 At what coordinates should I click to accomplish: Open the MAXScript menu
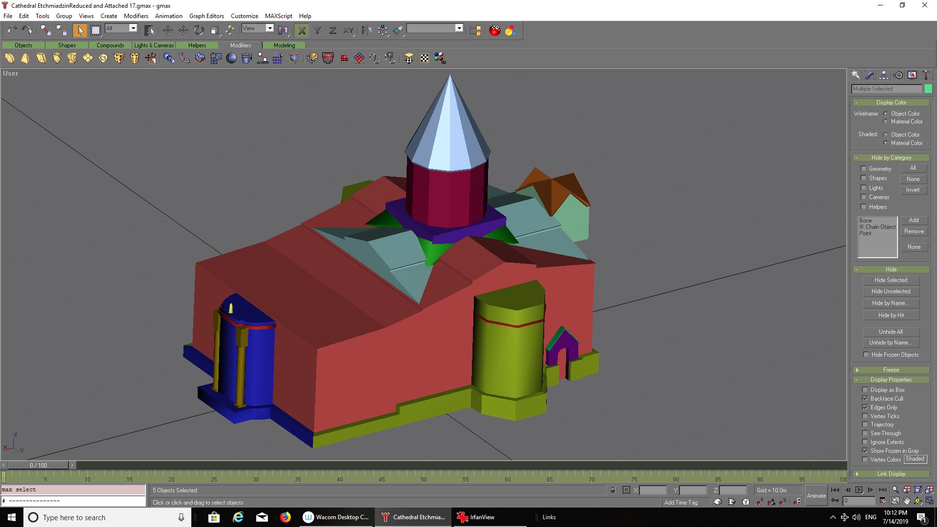click(x=278, y=16)
